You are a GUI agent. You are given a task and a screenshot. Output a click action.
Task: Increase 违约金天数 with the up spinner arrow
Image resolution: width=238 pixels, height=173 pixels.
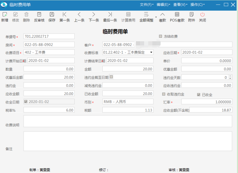[230, 76]
